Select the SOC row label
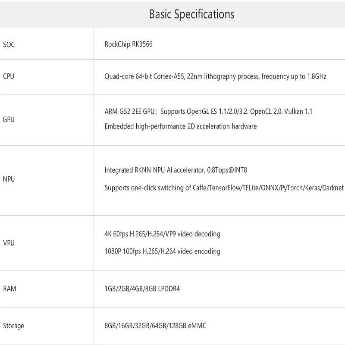Screen dimensions: 345x345 [9, 44]
